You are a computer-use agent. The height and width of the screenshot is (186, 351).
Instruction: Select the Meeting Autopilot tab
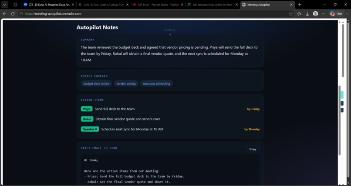coord(267,4)
